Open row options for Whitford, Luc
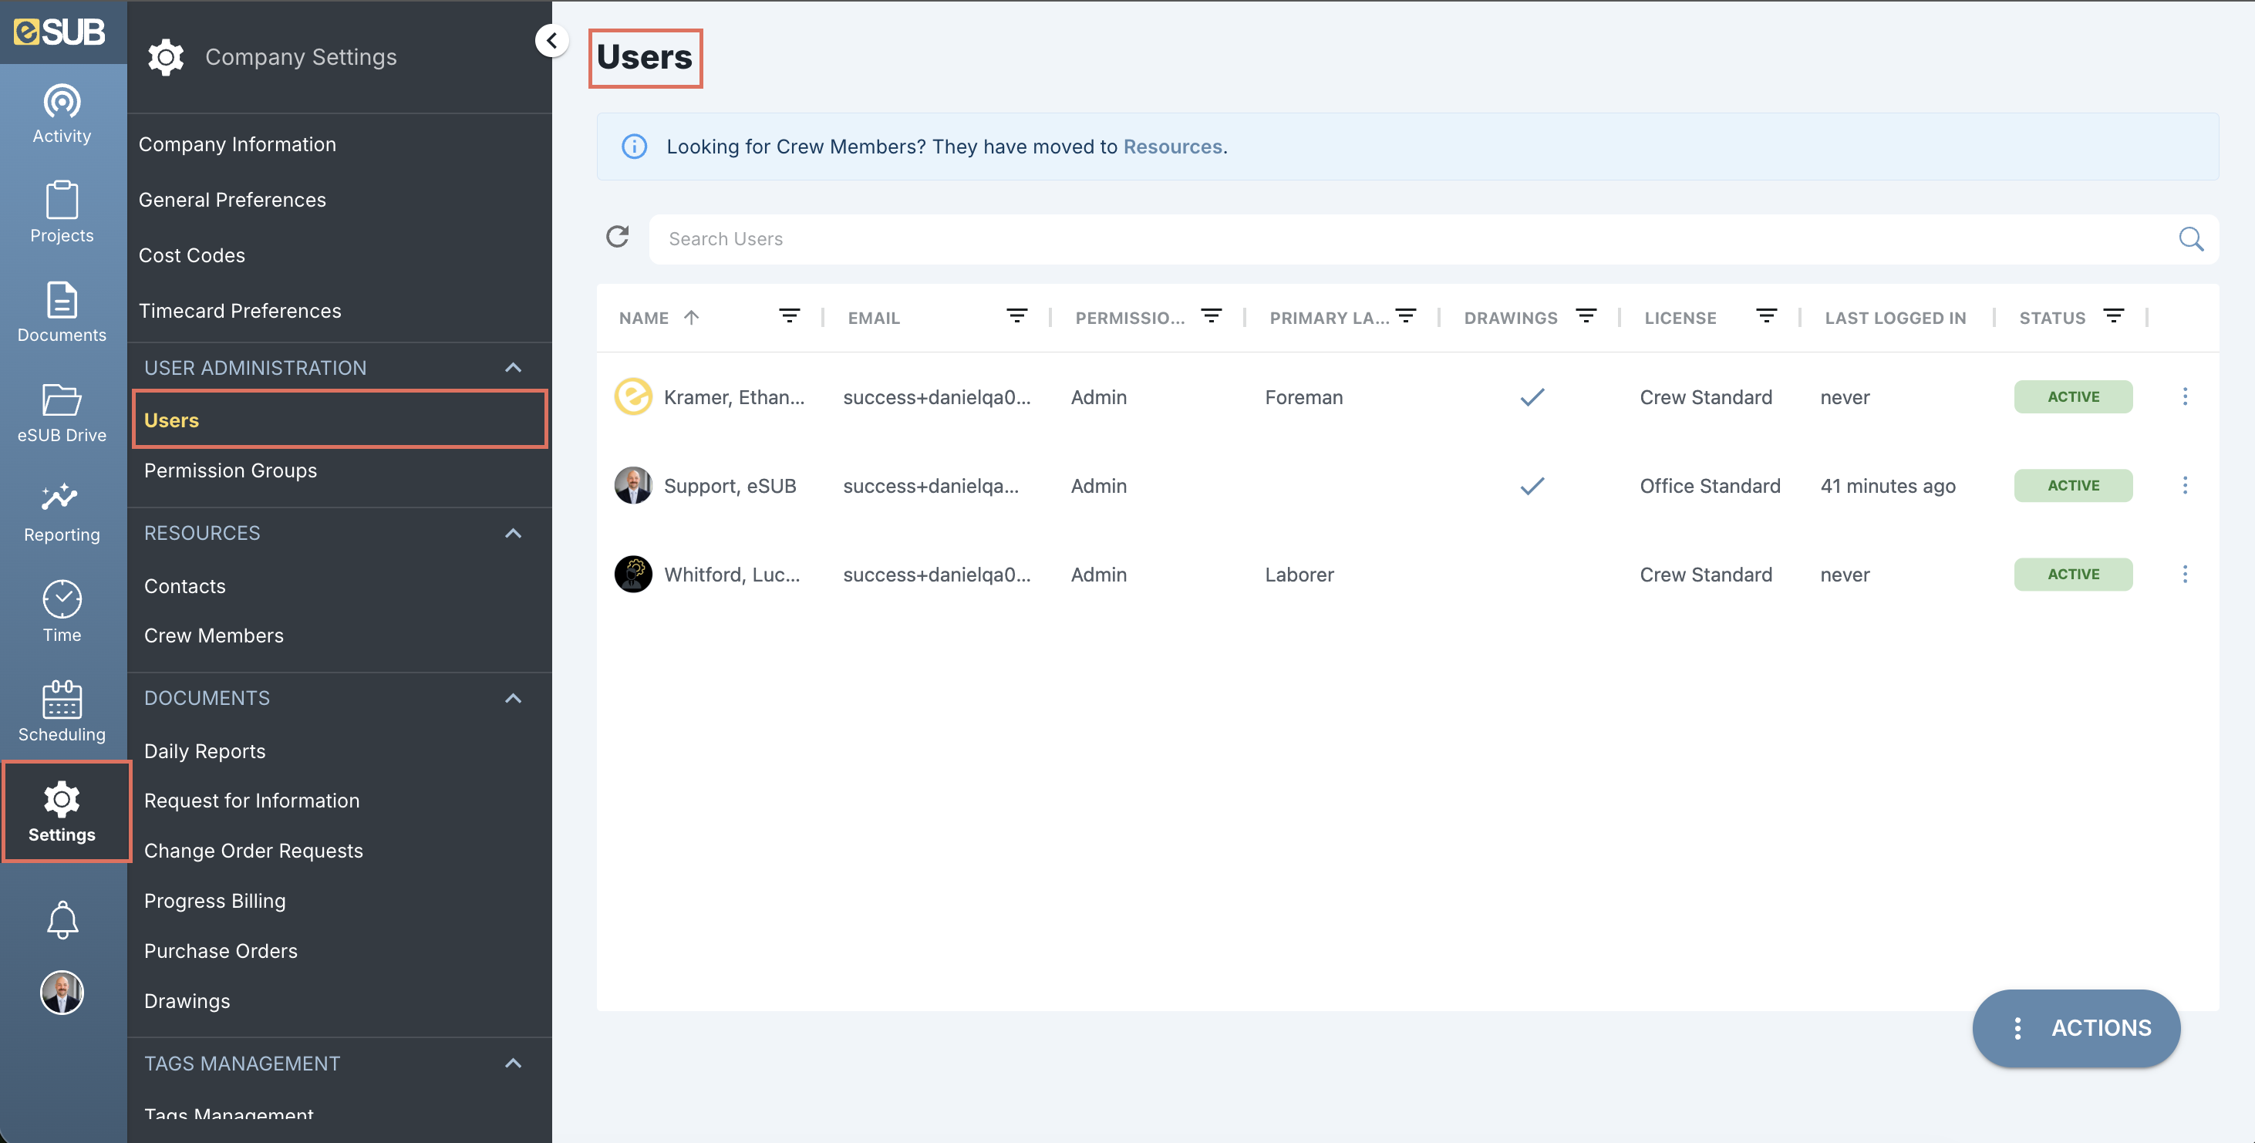2255x1143 pixels. 2185,574
